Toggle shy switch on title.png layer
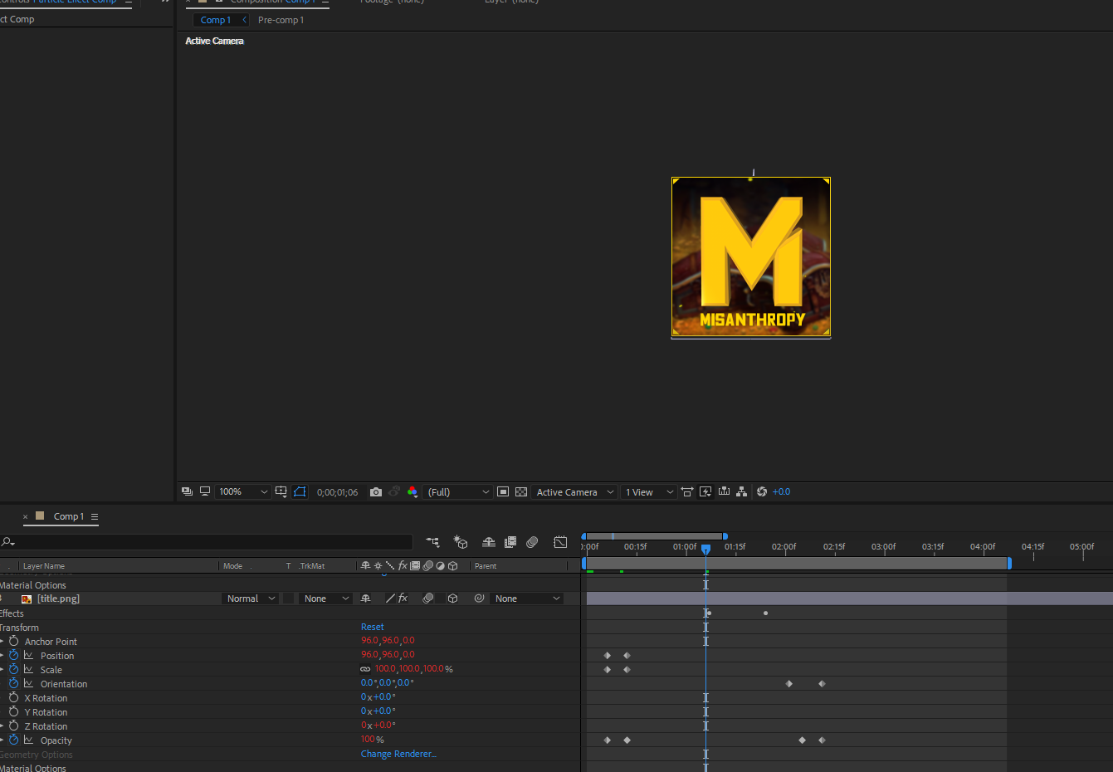 (x=365, y=599)
